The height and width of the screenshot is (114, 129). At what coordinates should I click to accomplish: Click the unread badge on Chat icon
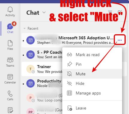click(14, 24)
